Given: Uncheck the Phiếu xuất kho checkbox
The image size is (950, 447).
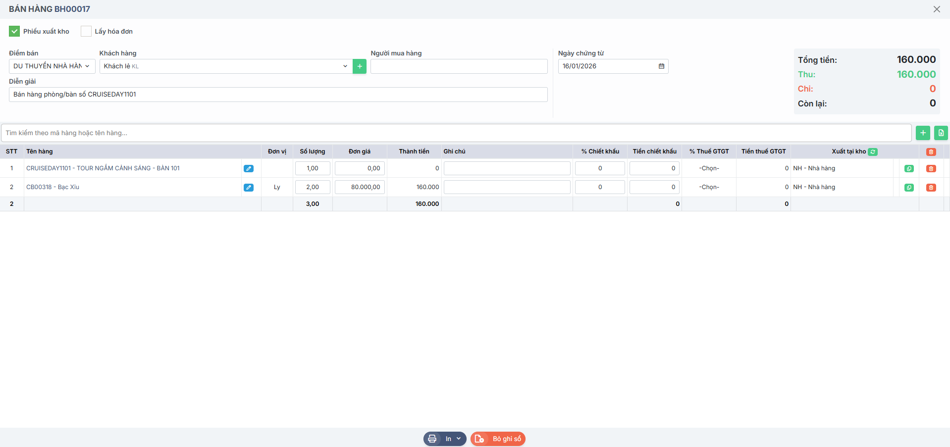Looking at the screenshot, I should click(14, 31).
